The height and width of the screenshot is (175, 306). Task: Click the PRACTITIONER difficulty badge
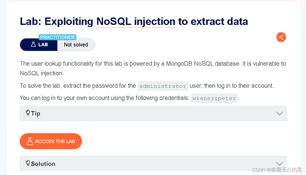[57, 37]
